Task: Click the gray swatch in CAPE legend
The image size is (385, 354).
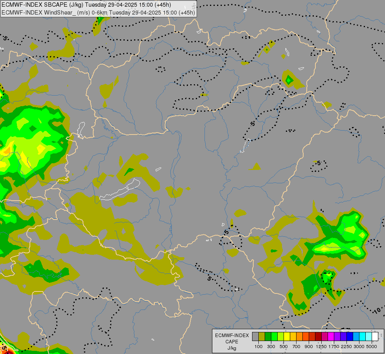Action: click(x=255, y=336)
